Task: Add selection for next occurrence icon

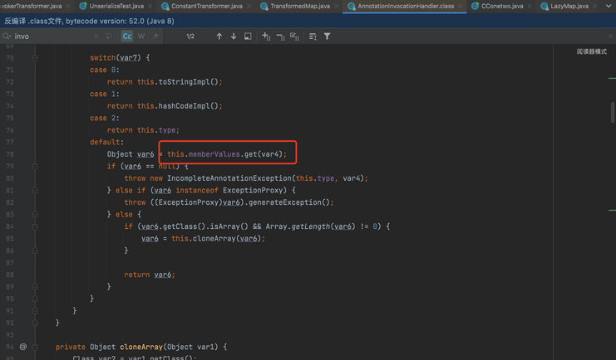Action: pos(266,36)
